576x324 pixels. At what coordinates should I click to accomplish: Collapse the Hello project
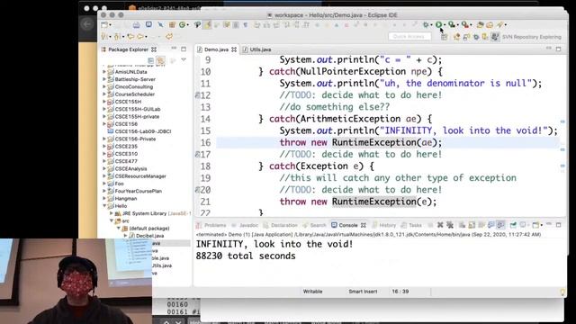(x=104, y=206)
